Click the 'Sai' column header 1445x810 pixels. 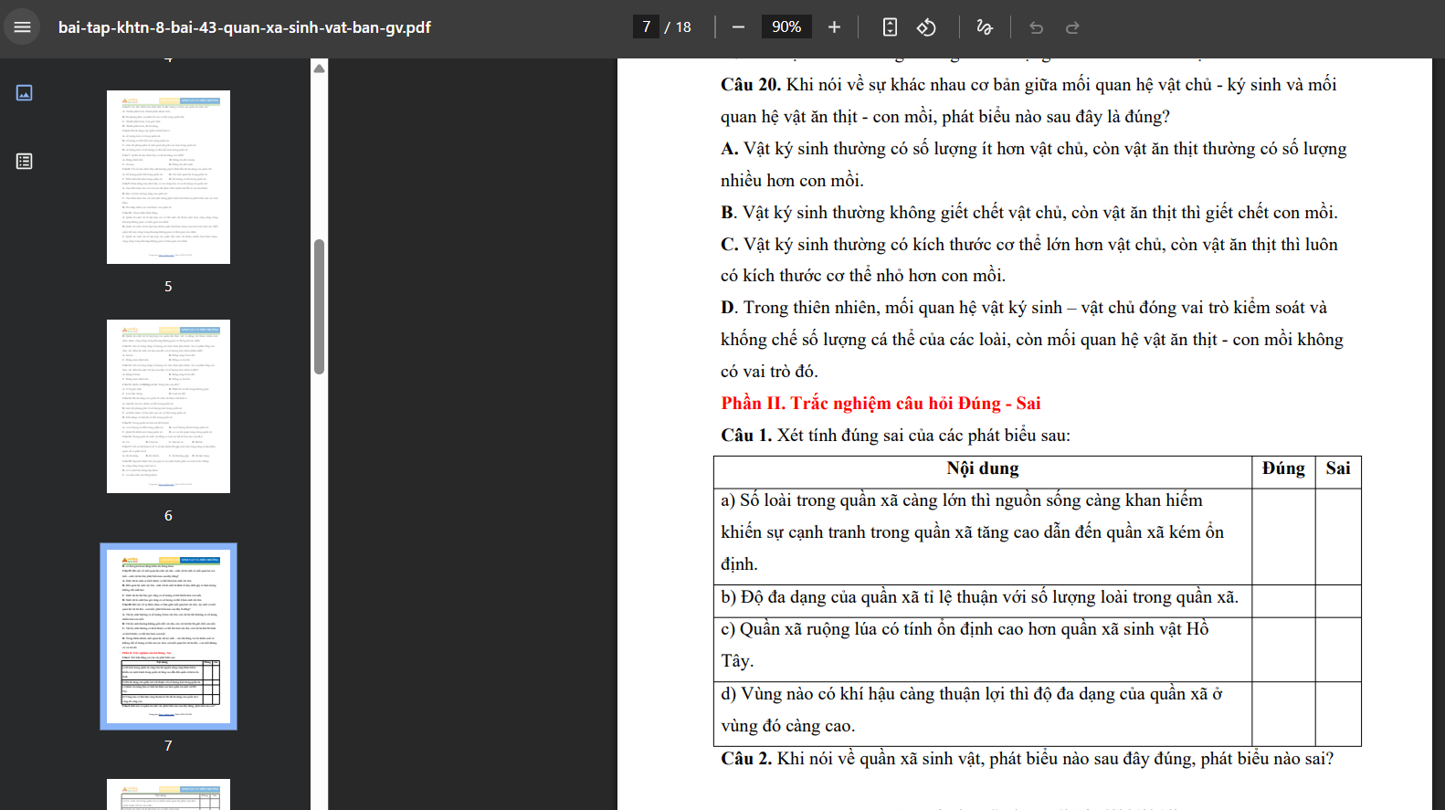tap(1338, 468)
